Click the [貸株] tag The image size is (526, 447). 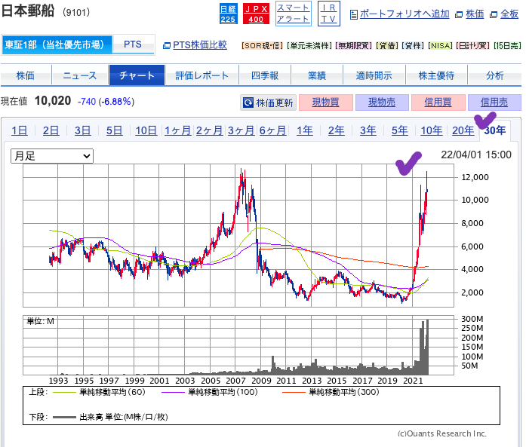tap(413, 45)
